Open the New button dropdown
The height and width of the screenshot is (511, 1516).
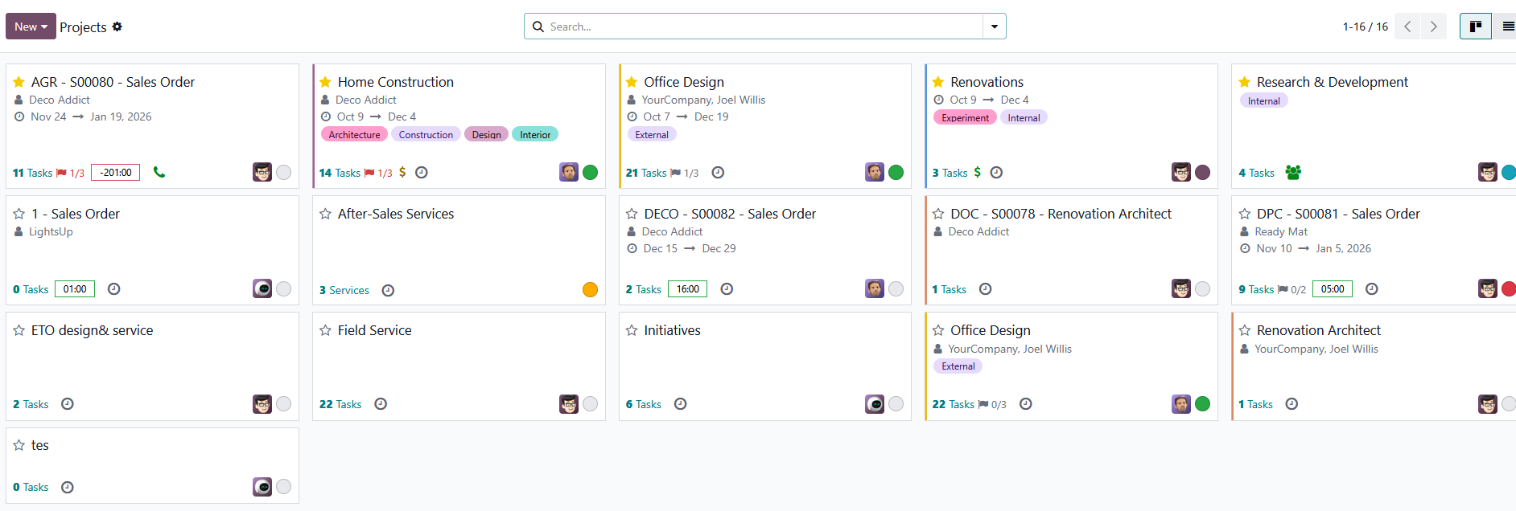point(31,27)
